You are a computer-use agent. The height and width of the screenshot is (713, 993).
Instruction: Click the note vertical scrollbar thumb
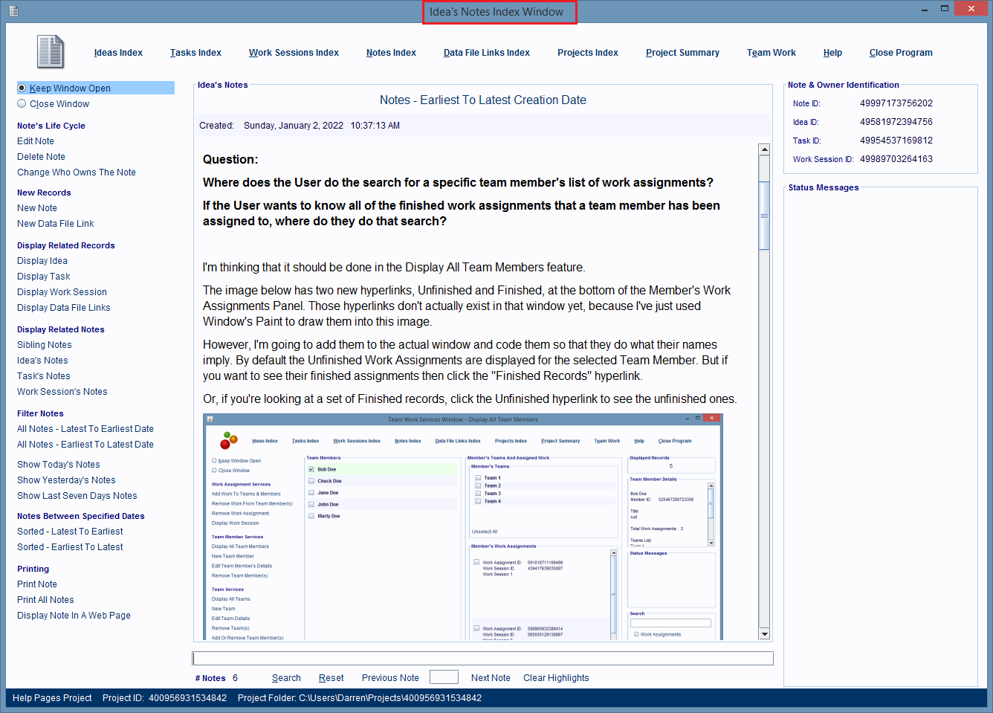coord(764,216)
